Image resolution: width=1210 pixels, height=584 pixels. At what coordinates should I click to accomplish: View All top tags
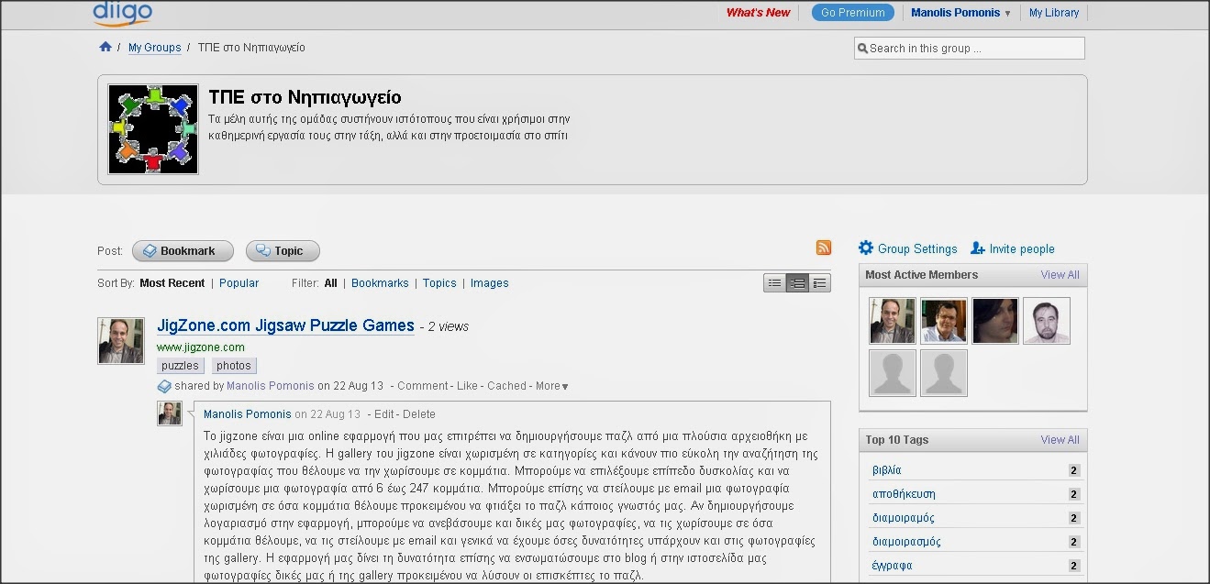pyautogui.click(x=1060, y=440)
